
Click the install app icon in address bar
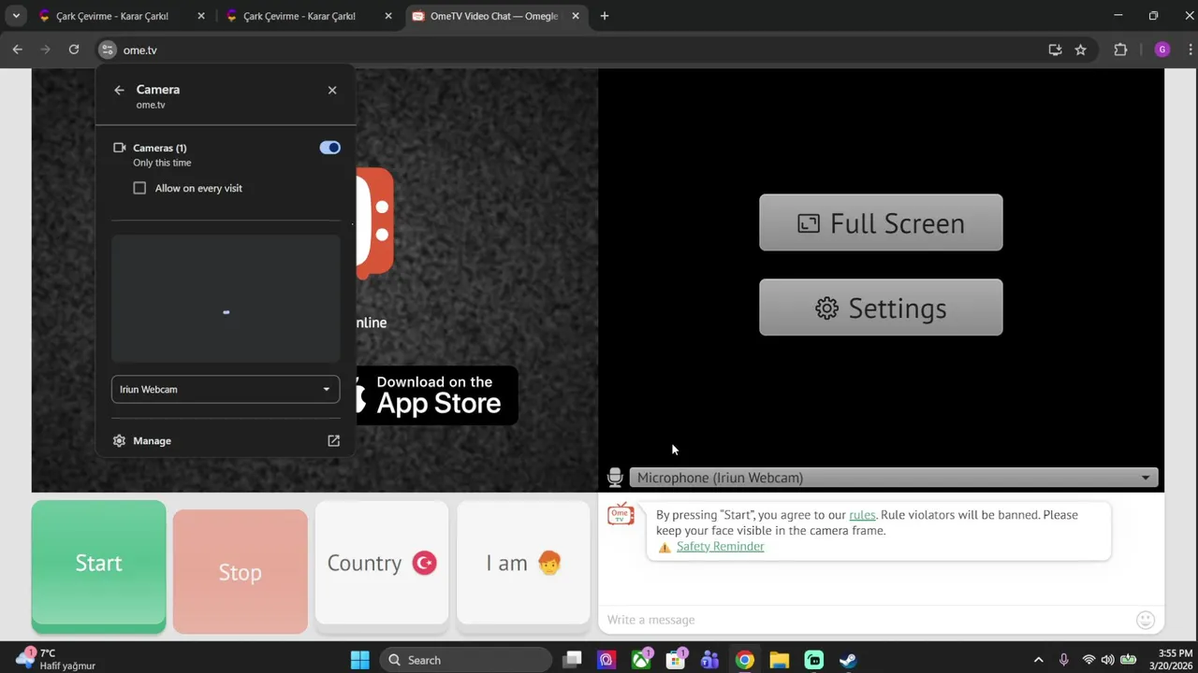click(x=1055, y=50)
